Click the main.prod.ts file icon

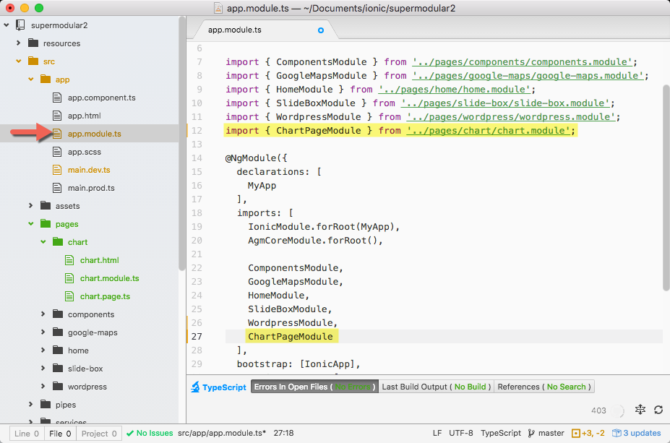pos(57,188)
